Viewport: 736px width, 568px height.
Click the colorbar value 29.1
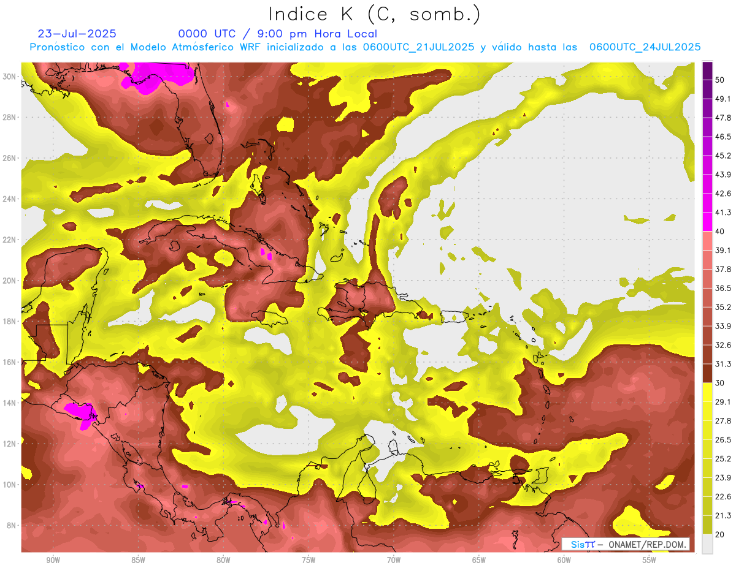tap(723, 402)
